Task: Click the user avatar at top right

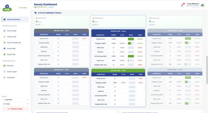Action: 202,5
